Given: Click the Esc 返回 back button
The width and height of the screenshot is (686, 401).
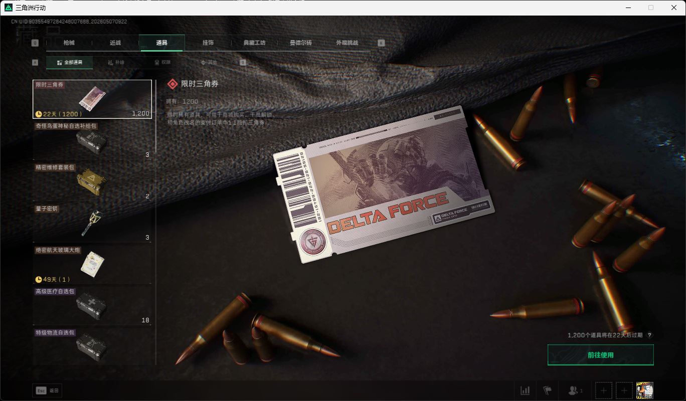Looking at the screenshot, I should (48, 390).
